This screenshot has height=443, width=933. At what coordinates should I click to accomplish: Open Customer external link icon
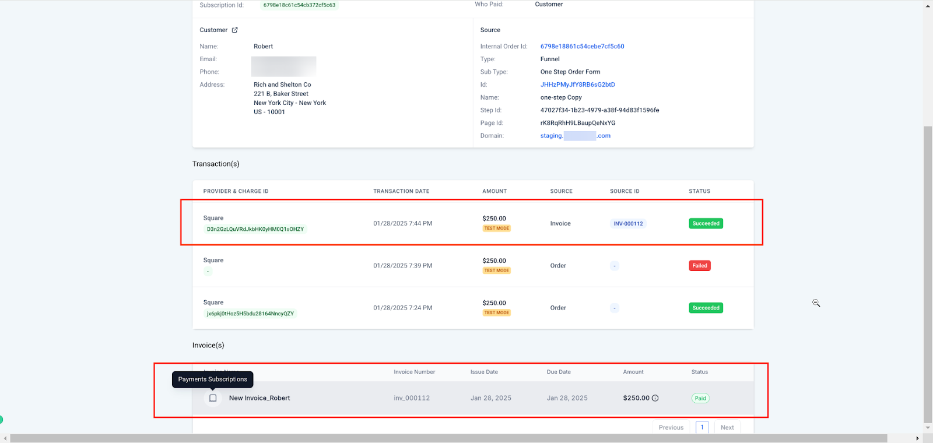235,30
